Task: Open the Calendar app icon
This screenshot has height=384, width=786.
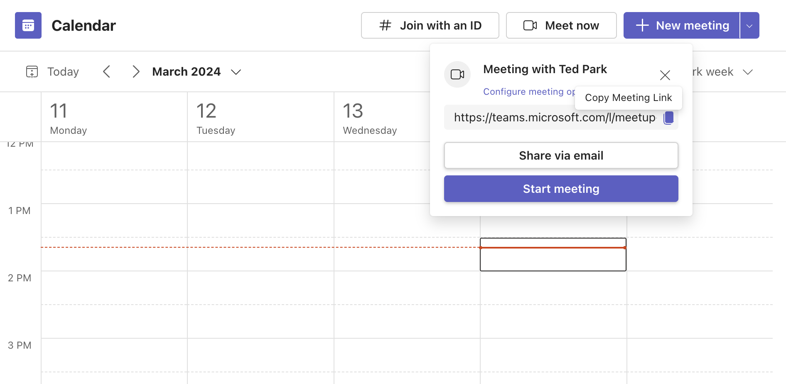Action: click(28, 25)
